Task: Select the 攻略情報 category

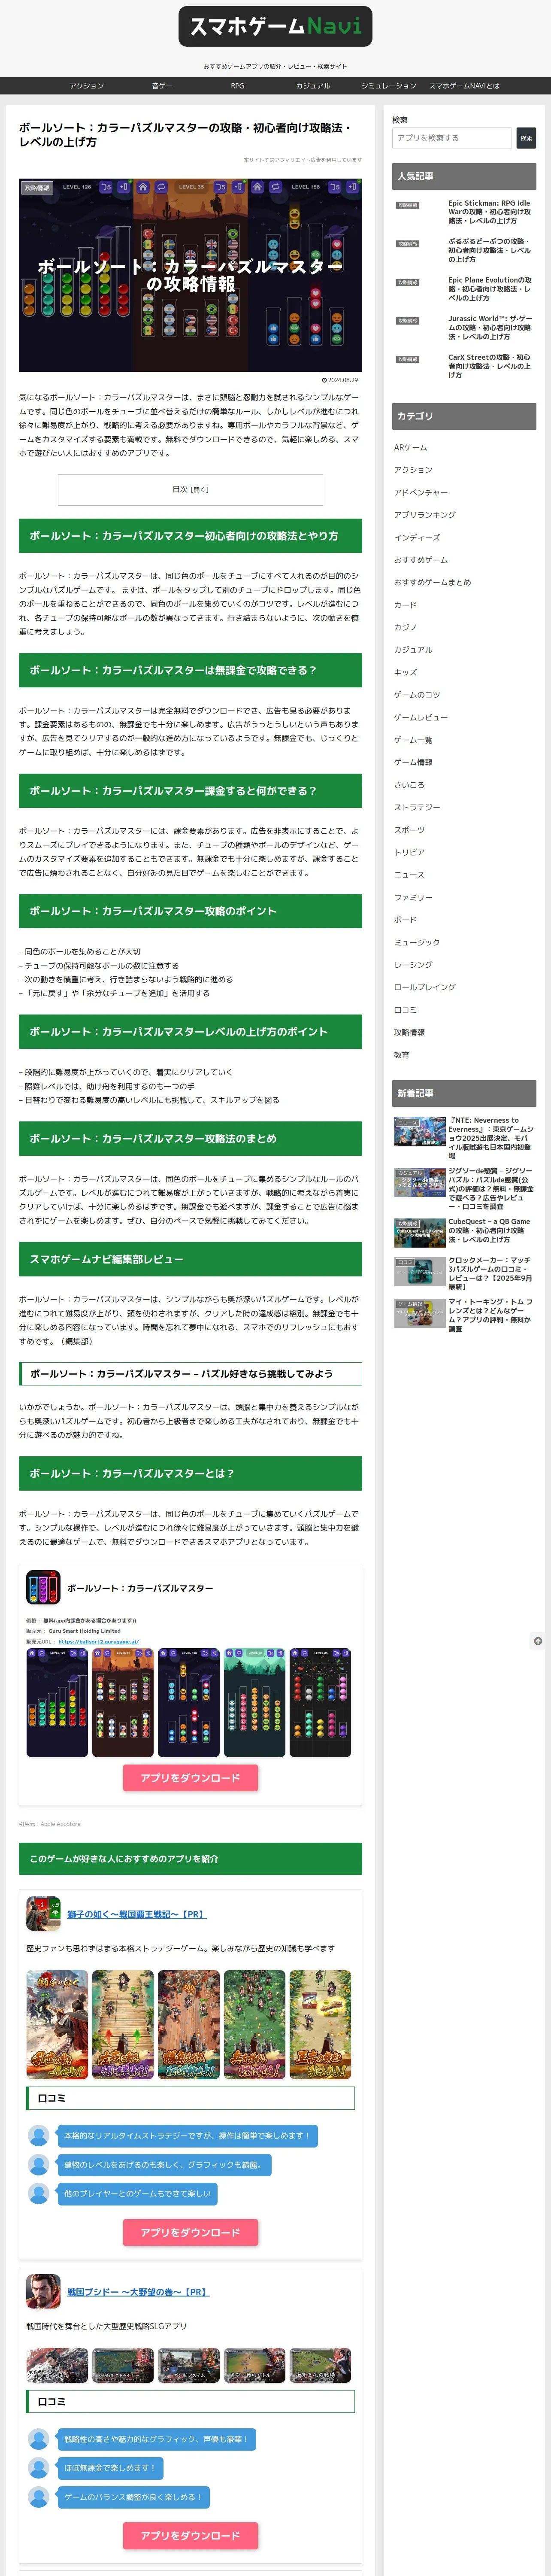Action: click(x=409, y=1032)
